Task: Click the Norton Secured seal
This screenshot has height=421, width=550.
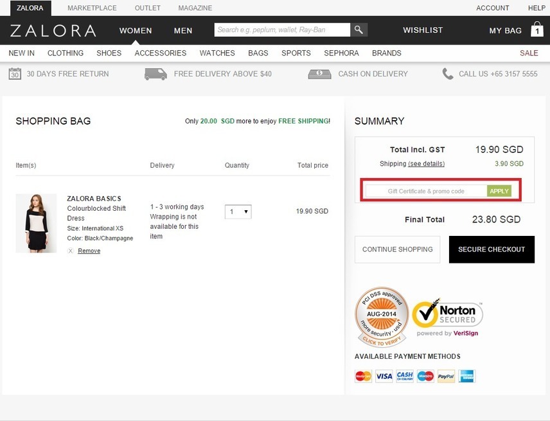Action: pyautogui.click(x=448, y=317)
